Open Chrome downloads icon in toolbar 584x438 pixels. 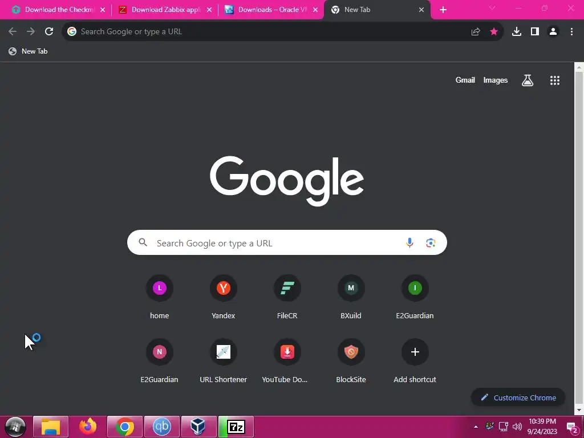tap(517, 32)
